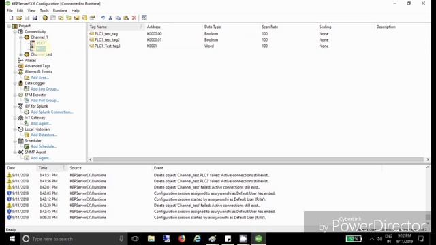
Task: Open the File menu
Action: point(10,10)
